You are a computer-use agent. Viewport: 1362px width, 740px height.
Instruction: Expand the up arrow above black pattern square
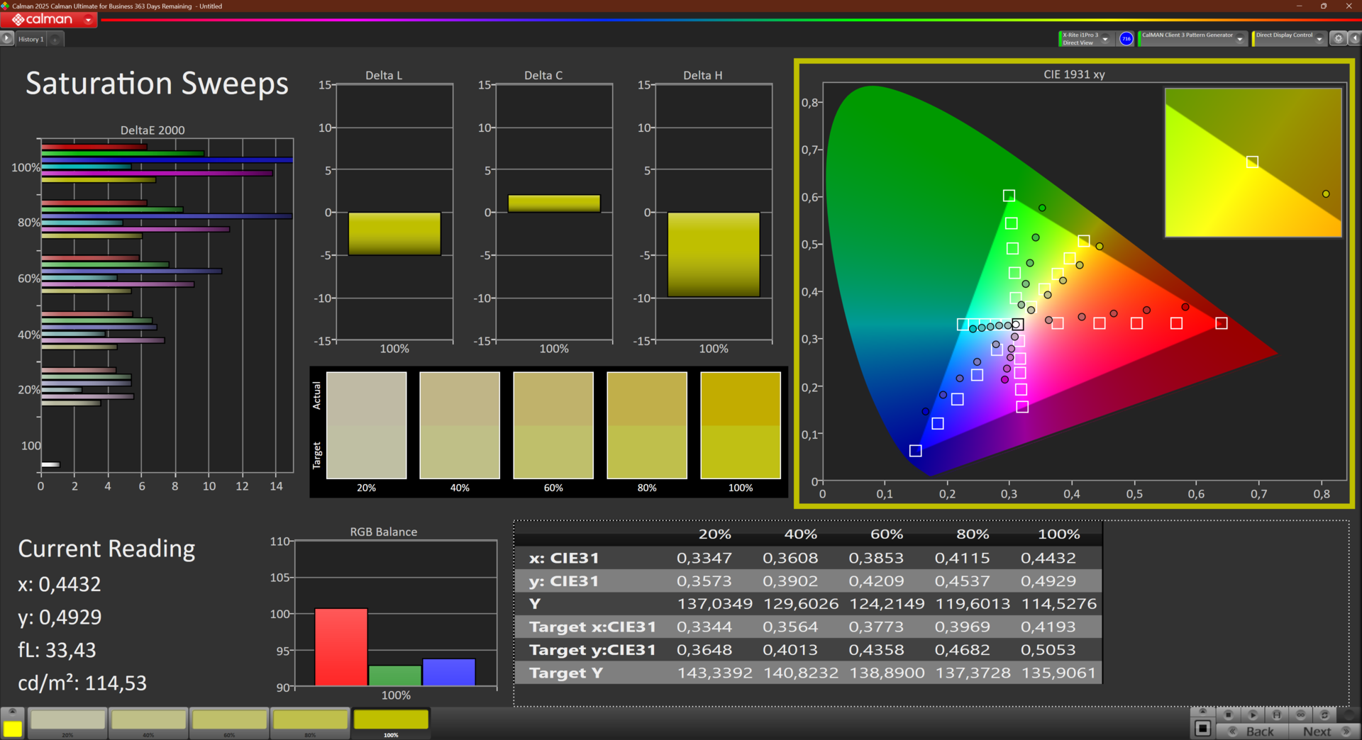tap(1202, 712)
